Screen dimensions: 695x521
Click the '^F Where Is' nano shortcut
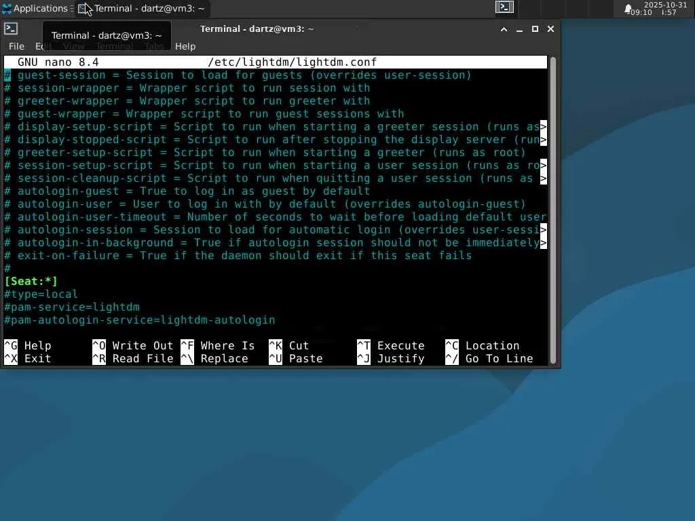click(x=218, y=345)
